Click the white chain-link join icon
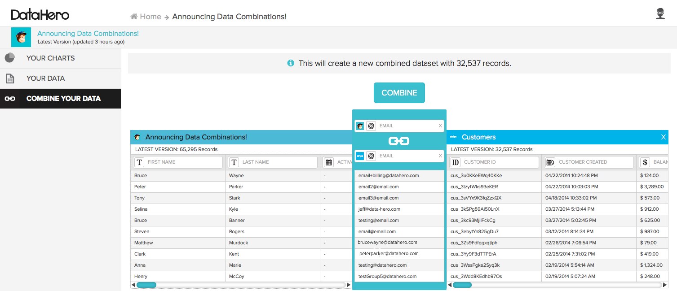677x291 pixels. click(399, 141)
